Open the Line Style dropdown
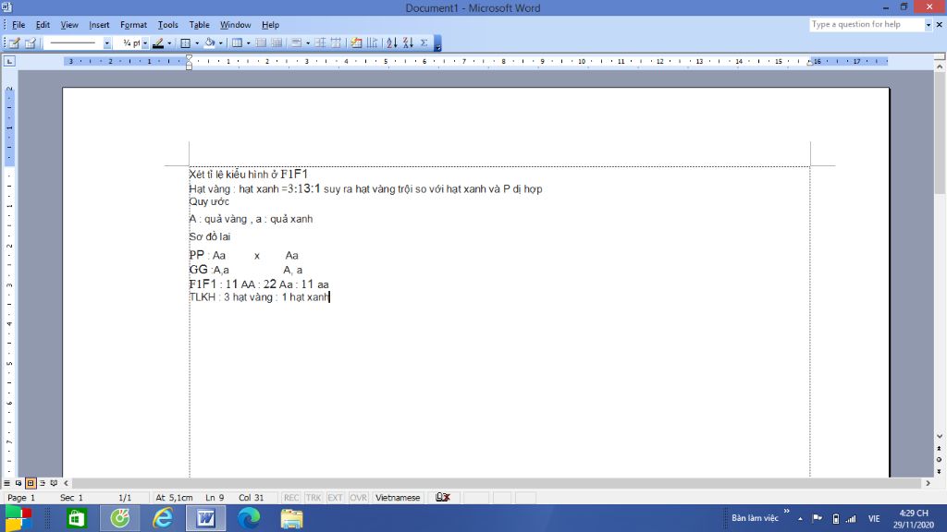Image resolution: width=947 pixels, height=532 pixels. click(107, 42)
